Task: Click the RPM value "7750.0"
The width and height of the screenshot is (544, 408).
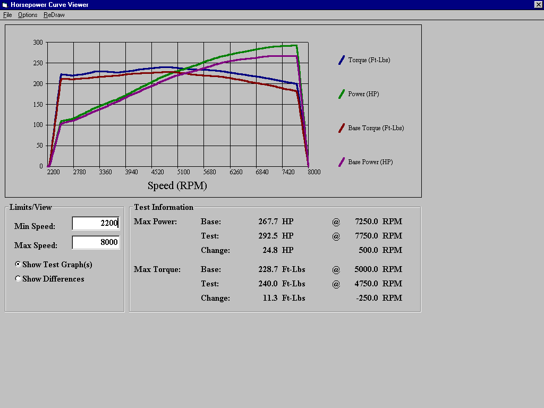Action: (x=367, y=236)
